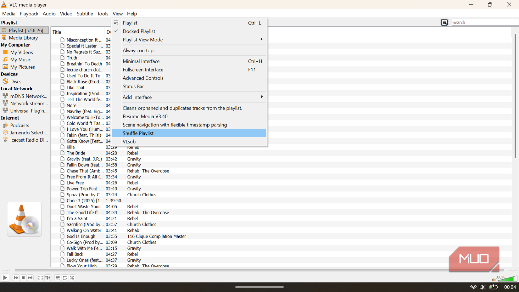This screenshot has height=292, width=519.
Task: Expand the Add Interface submenu
Action: (137, 97)
